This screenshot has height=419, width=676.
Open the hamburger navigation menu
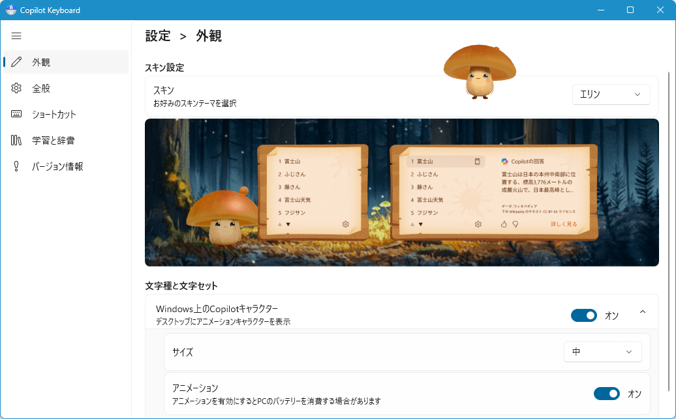pos(17,36)
